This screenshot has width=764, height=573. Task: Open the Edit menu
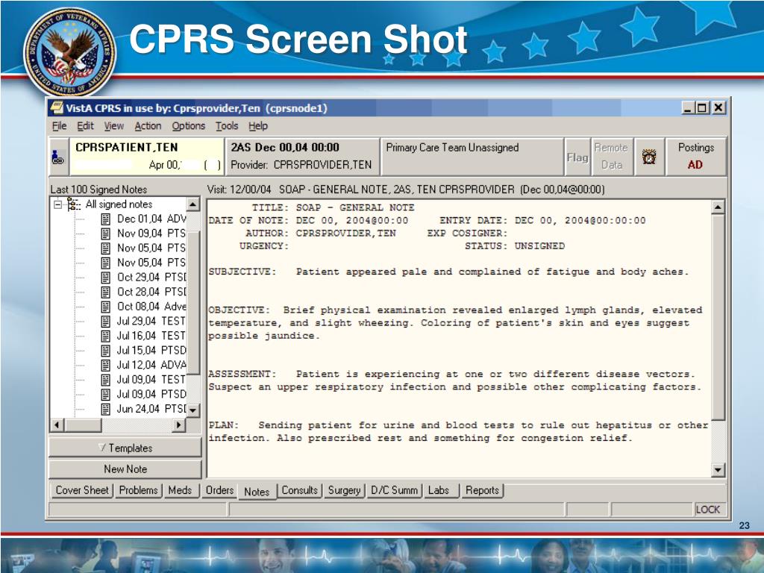85,126
